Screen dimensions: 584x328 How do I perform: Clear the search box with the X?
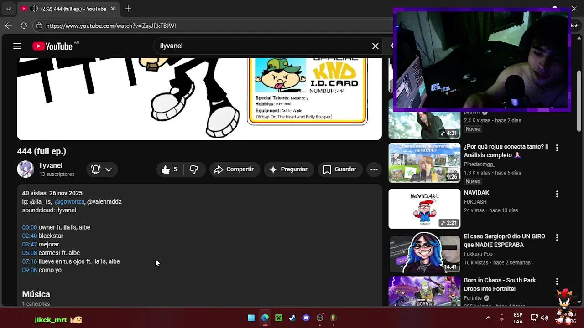click(375, 46)
